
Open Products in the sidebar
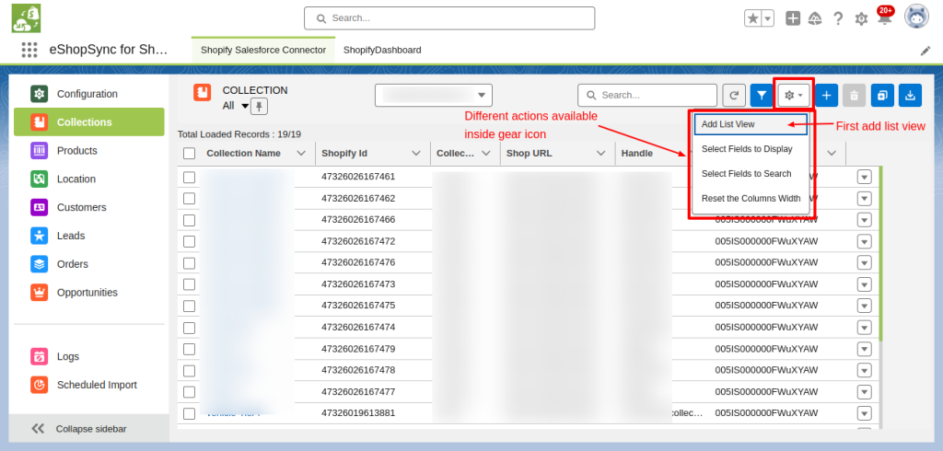pyautogui.click(x=89, y=150)
